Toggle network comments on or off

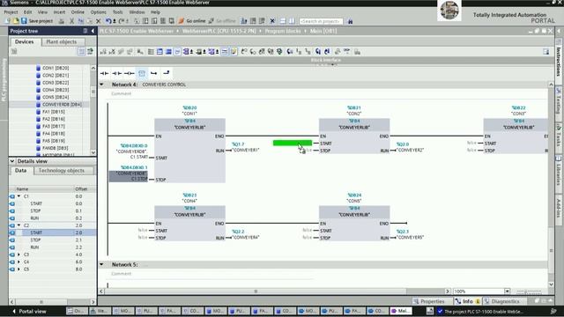[x=225, y=52]
